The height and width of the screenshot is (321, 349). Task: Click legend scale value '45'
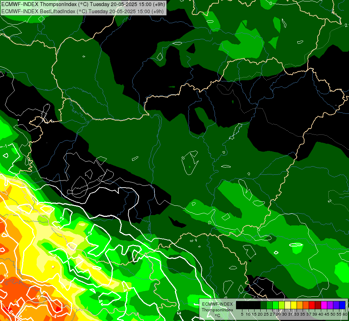(327, 314)
